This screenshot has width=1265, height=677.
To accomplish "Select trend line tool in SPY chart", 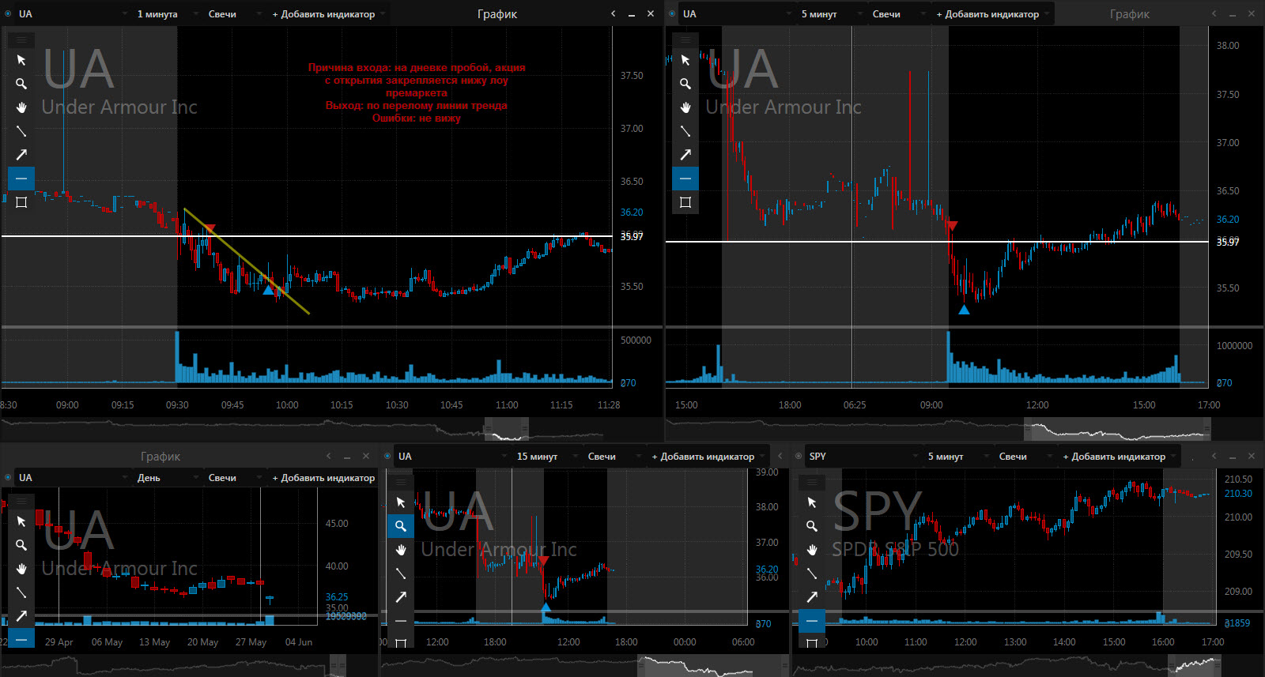I will tap(812, 574).
